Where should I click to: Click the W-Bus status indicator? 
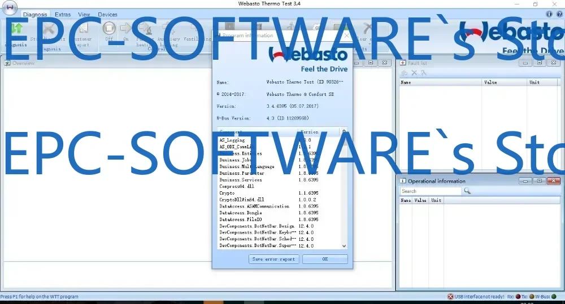(x=554, y=297)
